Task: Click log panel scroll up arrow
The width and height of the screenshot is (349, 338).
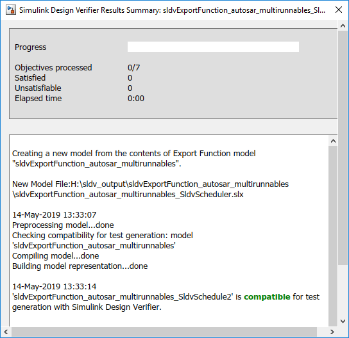Action: tap(333, 141)
